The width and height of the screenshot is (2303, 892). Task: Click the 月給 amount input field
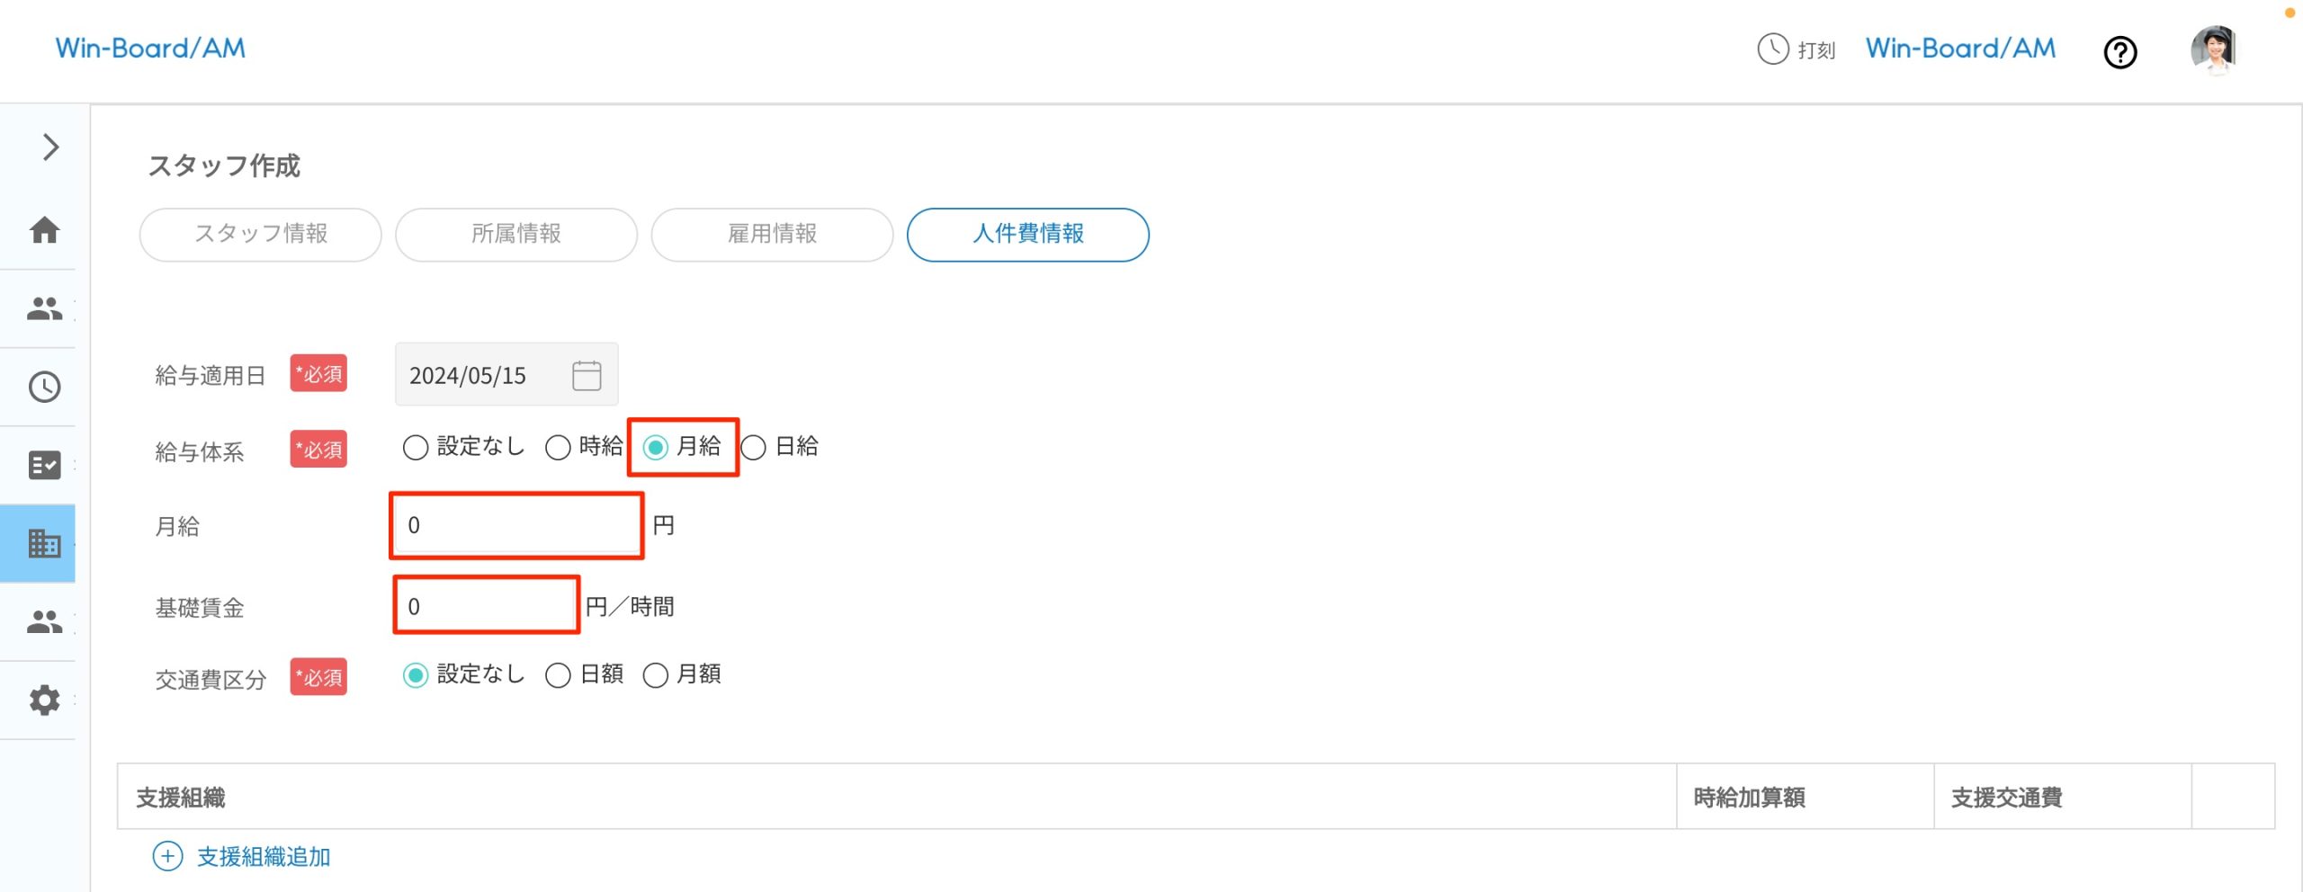516,525
